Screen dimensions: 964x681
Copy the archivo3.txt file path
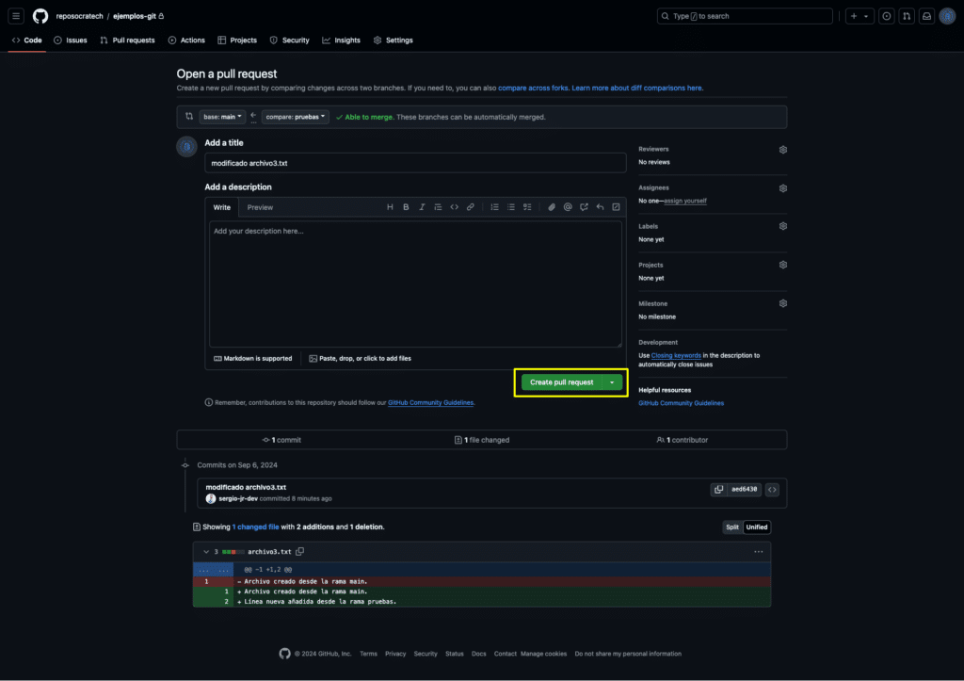coord(300,552)
